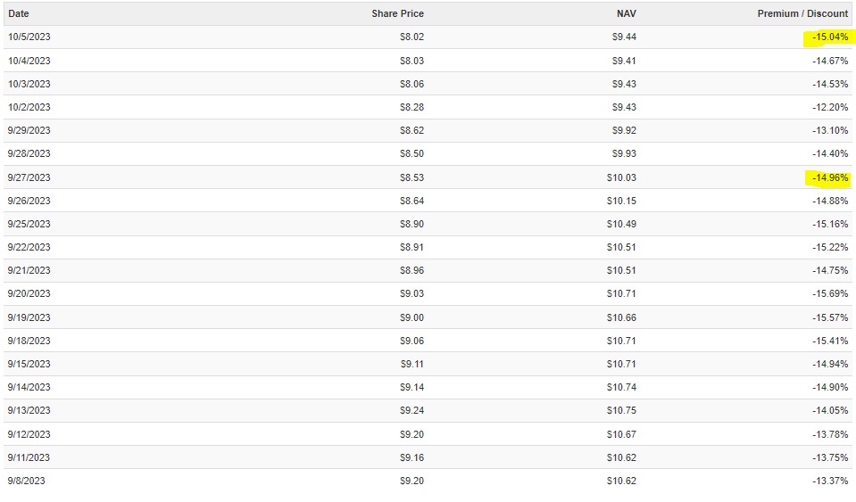The image size is (856, 502).
Task: Click the 9/8/2023 date cell
Action: 27,481
